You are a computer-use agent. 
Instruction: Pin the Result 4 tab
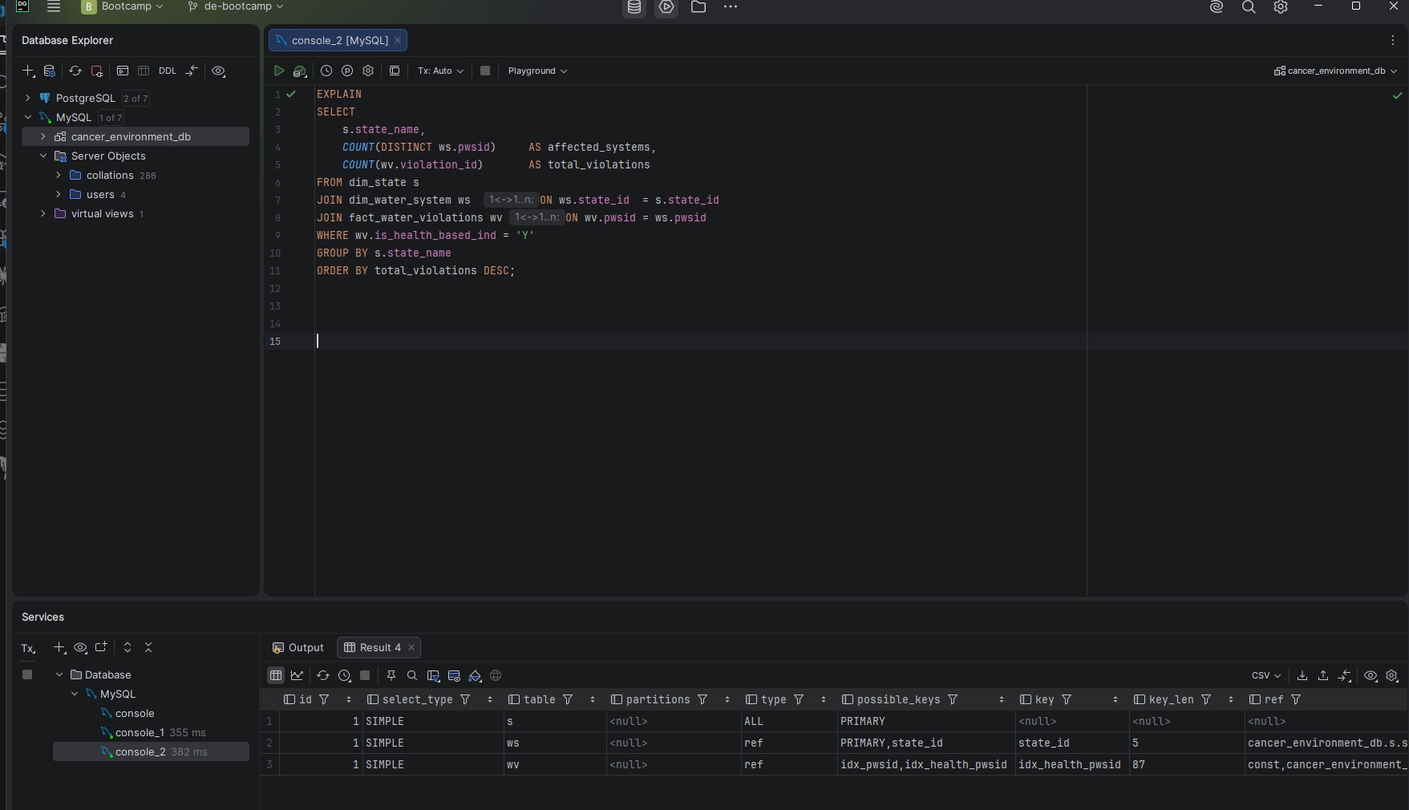click(x=391, y=675)
